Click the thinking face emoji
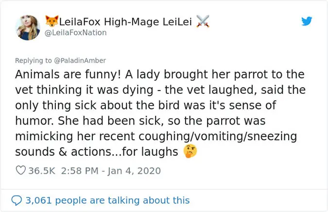Image resolution: width=328 pixels, height=212 pixels. pyautogui.click(x=190, y=152)
